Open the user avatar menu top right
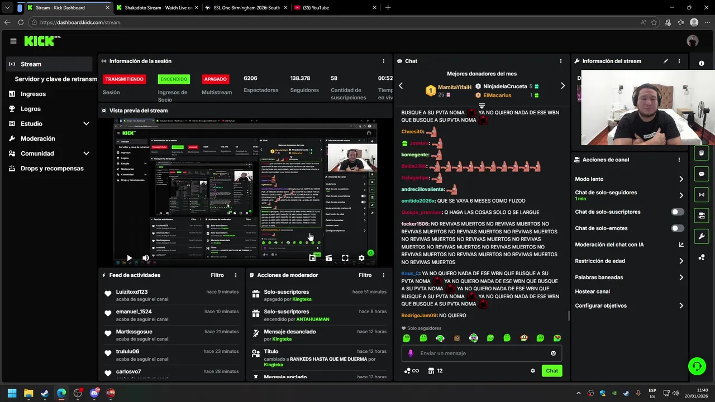Image resolution: width=715 pixels, height=402 pixels. coord(693,41)
